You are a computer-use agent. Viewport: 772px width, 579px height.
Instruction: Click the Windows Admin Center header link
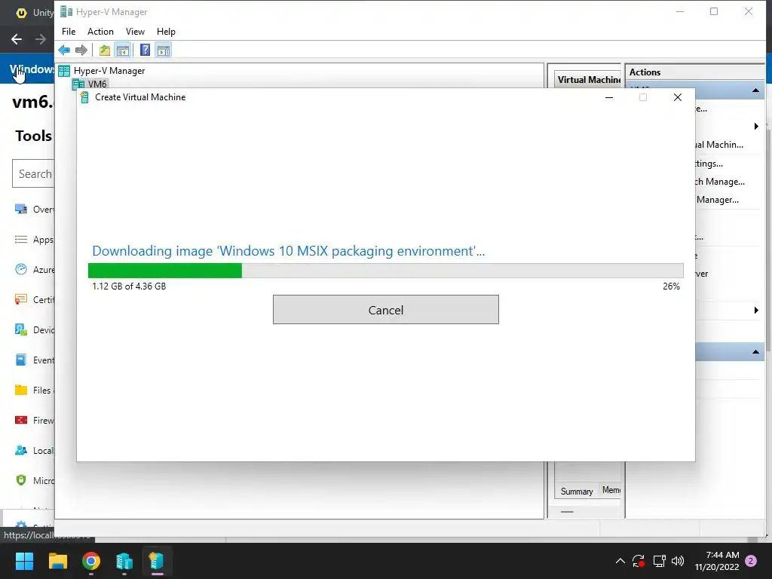(x=32, y=69)
